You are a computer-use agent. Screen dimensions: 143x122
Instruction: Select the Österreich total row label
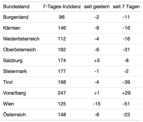tap(15, 115)
